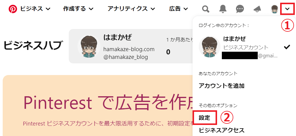Open messages speech bubble icon
This screenshot has height=136, width=296.
click(240, 9)
